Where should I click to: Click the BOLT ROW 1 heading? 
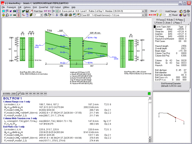coord(12,98)
